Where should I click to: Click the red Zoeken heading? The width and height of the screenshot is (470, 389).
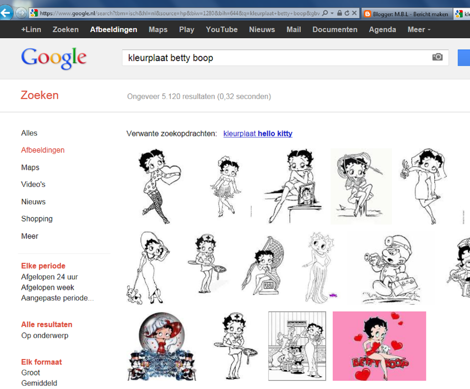coord(40,95)
